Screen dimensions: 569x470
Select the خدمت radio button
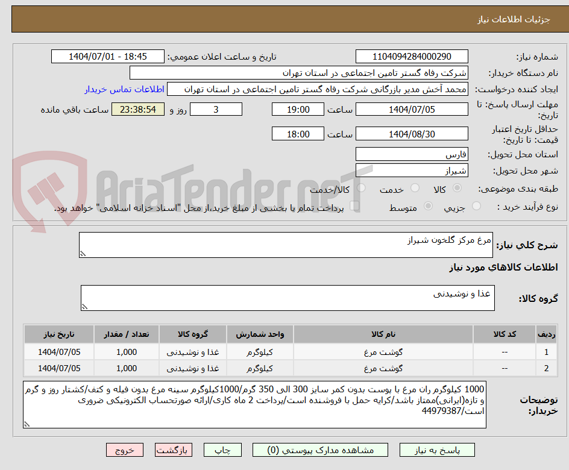coord(415,188)
